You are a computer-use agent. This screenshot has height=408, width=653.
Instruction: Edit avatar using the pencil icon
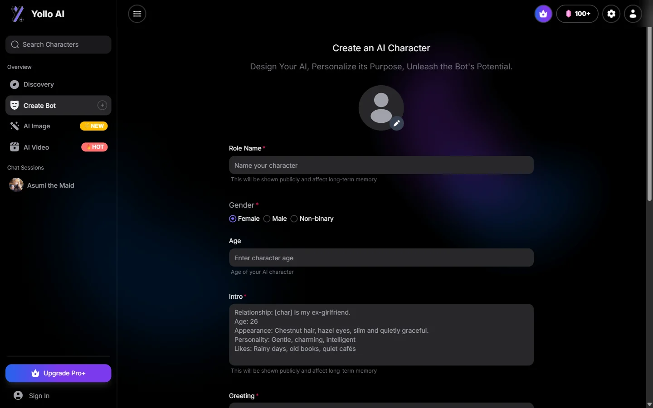coord(397,123)
